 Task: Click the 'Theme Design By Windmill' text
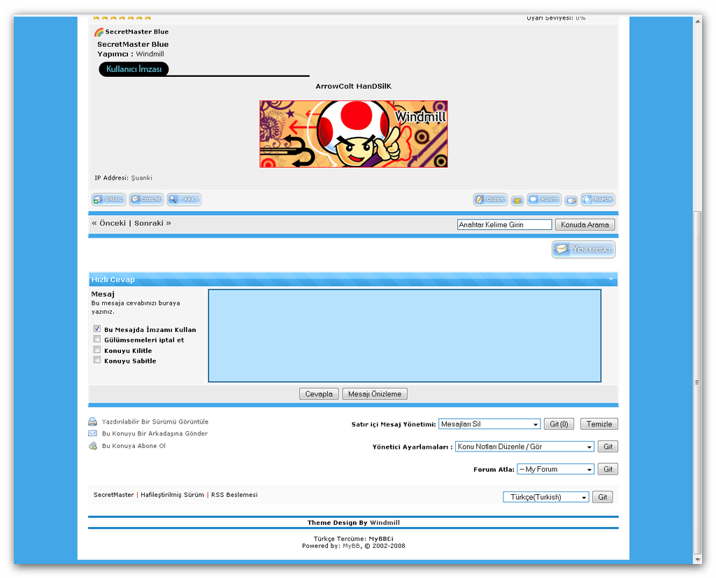pos(353,523)
